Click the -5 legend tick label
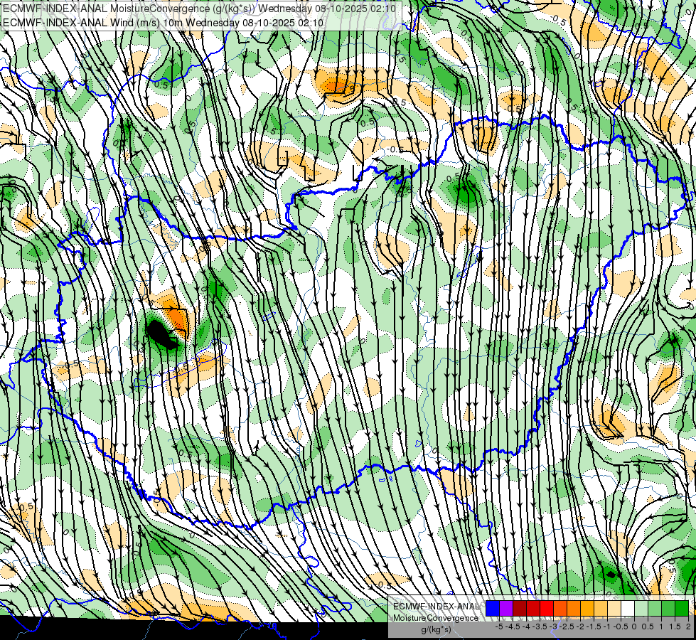696x640 pixels. (499, 626)
